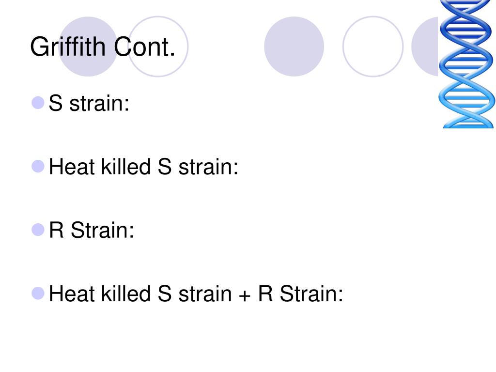496x372 pixels.
Task: Select the word "Griffith" in the title
Action: [68, 47]
